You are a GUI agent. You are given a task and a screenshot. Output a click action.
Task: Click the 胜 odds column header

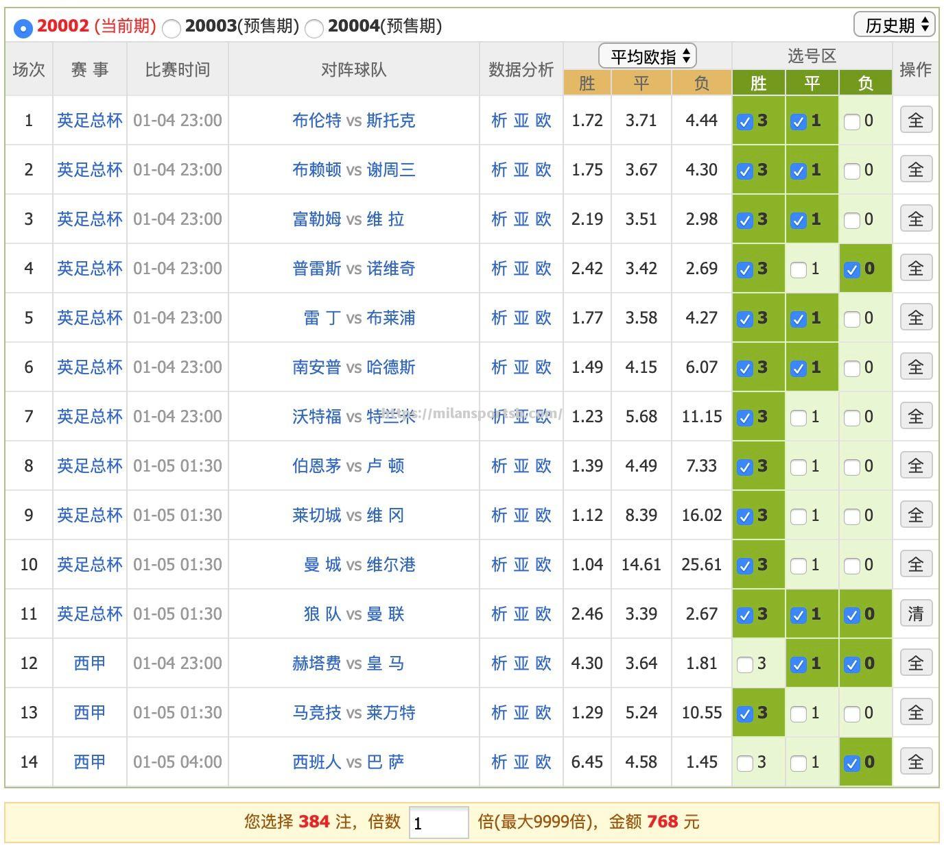pyautogui.click(x=587, y=83)
